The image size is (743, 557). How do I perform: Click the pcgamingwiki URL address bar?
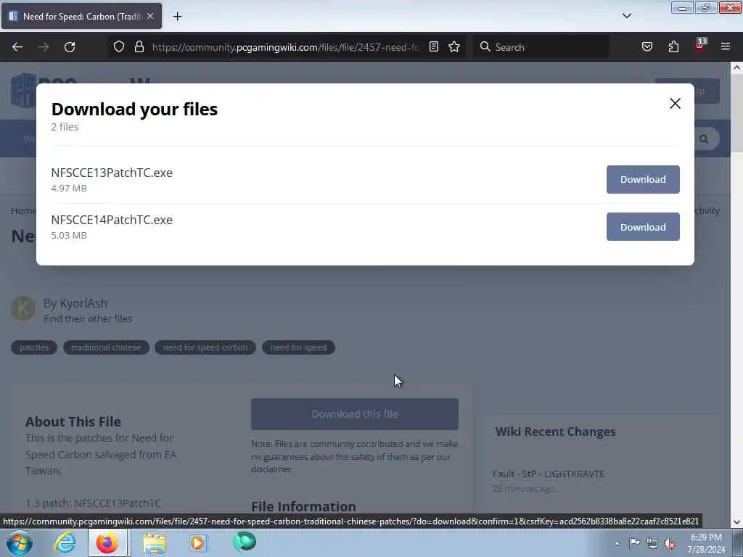pos(286,47)
